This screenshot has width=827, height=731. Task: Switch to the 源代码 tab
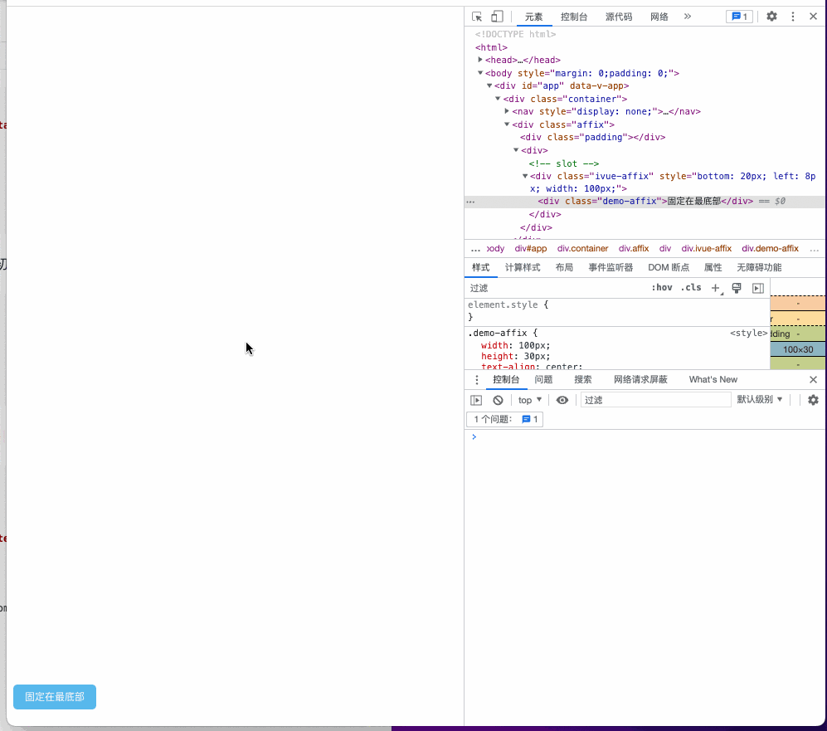coord(619,17)
